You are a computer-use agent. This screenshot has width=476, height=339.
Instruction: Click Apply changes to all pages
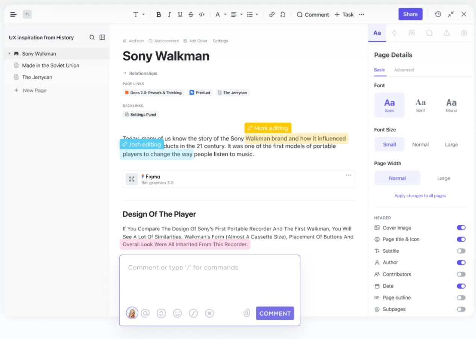click(420, 196)
